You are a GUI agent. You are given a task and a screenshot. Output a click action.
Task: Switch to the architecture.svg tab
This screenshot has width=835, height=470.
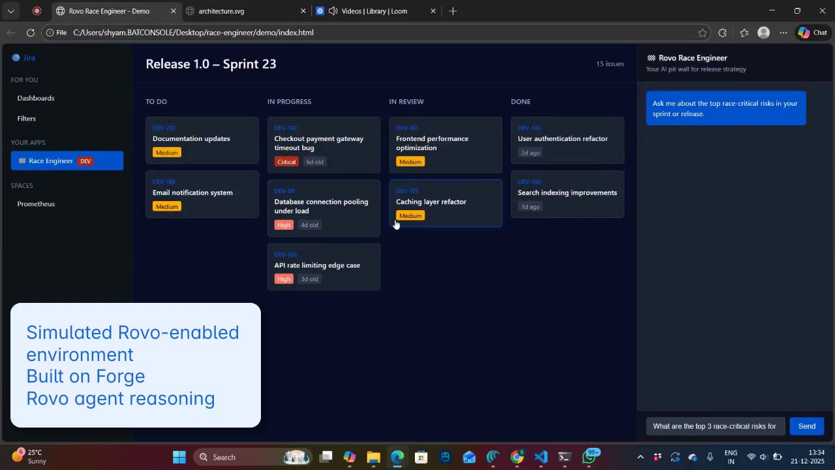221,11
